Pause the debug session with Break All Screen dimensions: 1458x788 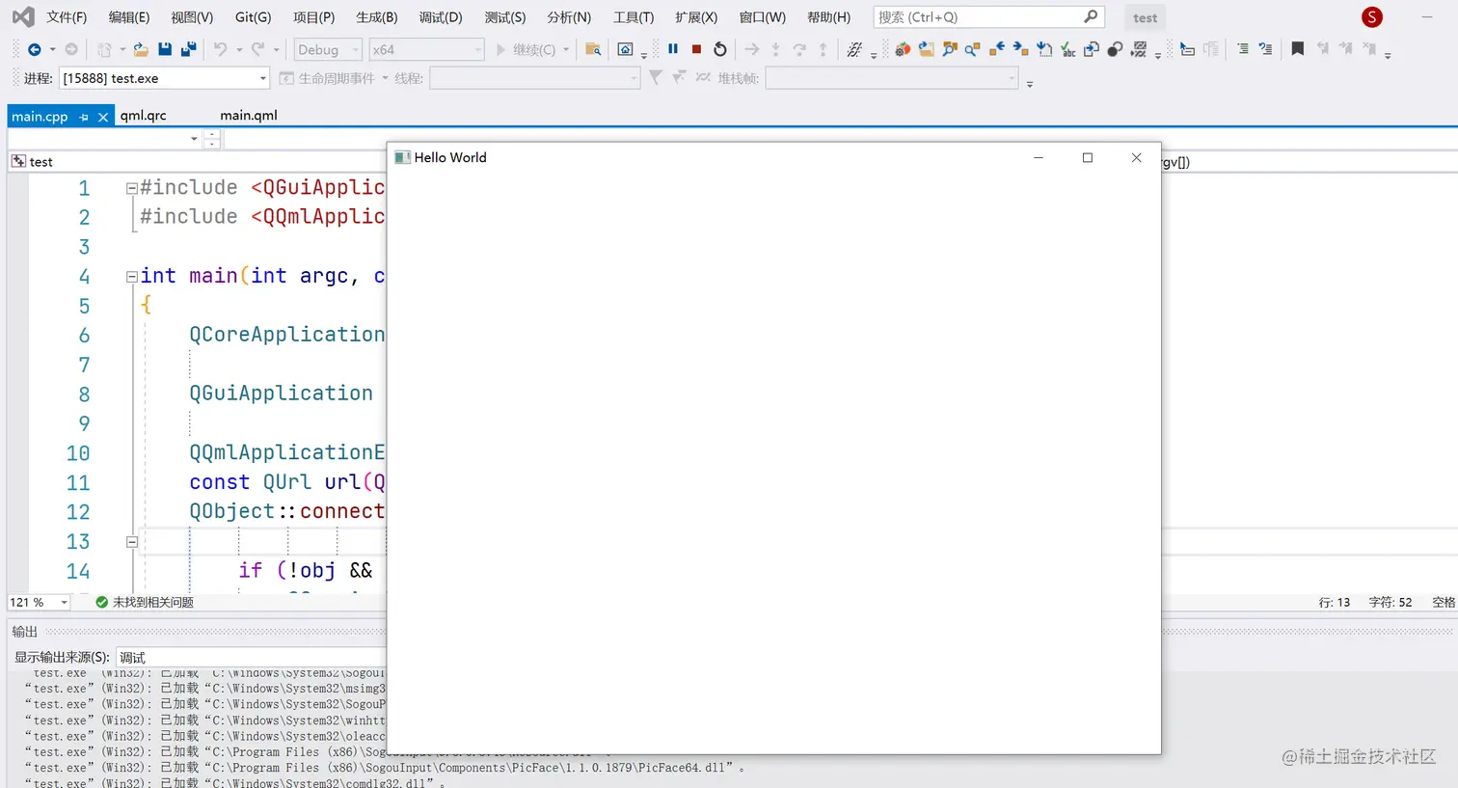click(673, 49)
